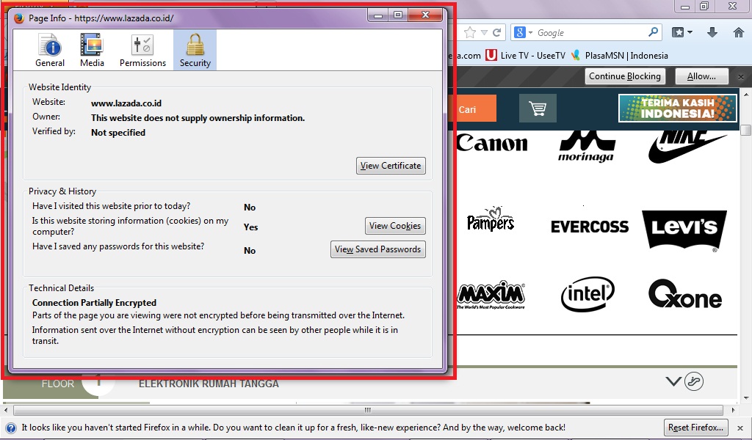Image resolution: width=752 pixels, height=440 pixels.
Task: Click the Pampers brand logo
Action: point(490,219)
